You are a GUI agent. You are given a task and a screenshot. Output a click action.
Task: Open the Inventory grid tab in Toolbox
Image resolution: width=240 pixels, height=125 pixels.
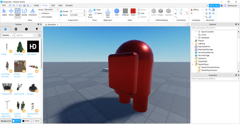[x=16, y=29]
